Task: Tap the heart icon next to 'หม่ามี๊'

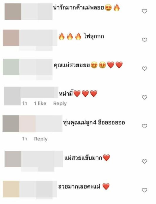Action: 145,97
